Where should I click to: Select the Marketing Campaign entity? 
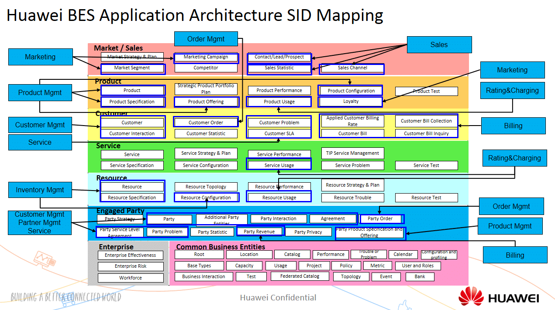(x=206, y=57)
